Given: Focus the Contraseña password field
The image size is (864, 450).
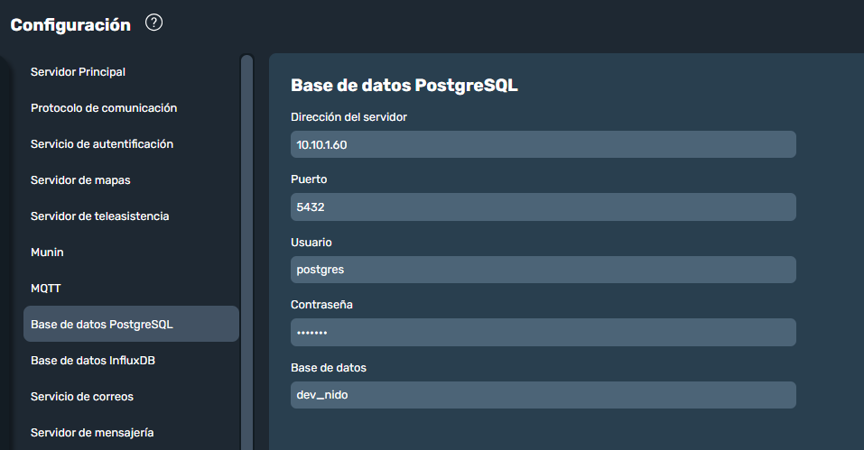Looking at the screenshot, I should [543, 332].
